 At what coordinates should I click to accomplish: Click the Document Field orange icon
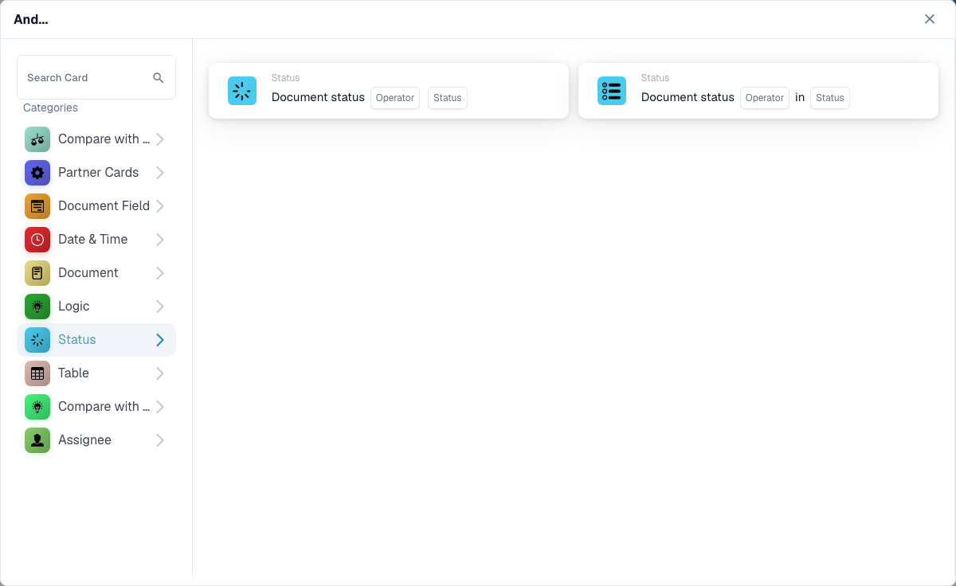tap(37, 206)
